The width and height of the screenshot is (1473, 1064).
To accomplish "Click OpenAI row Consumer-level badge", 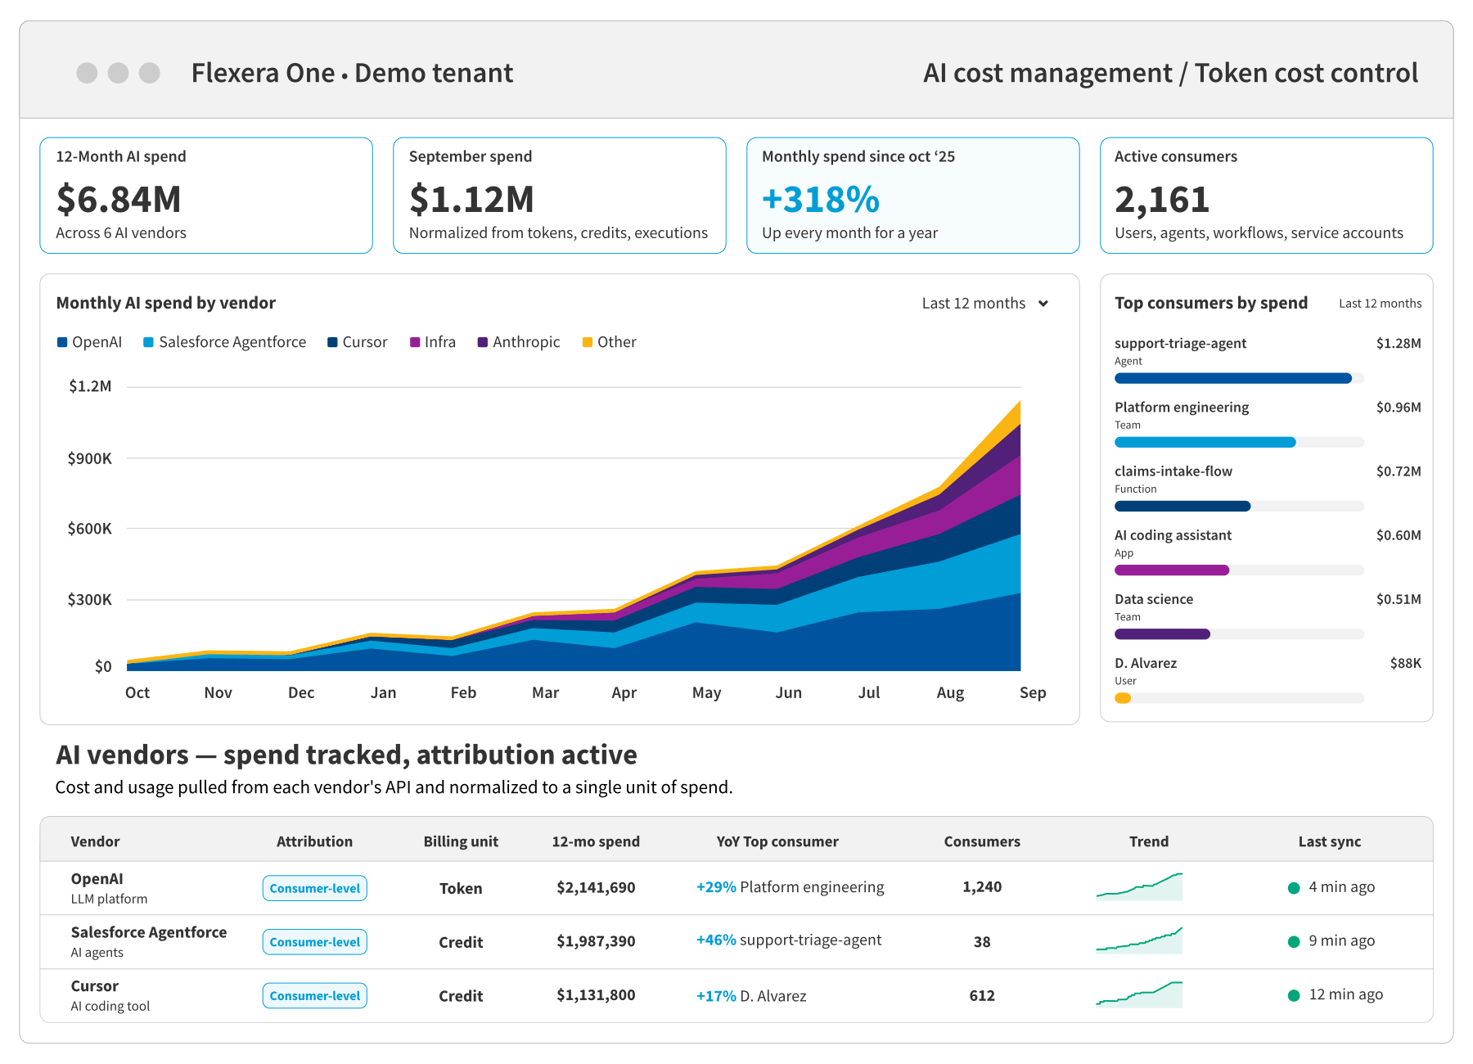I will click(x=315, y=888).
